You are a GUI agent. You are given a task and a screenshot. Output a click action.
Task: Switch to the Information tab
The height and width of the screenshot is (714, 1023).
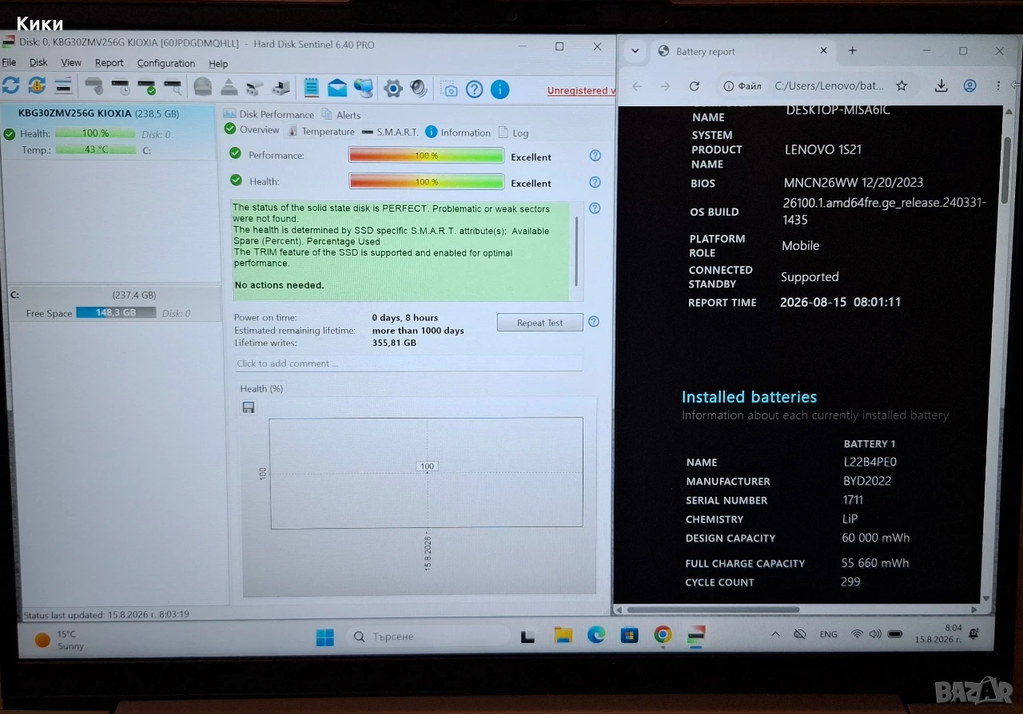click(458, 133)
